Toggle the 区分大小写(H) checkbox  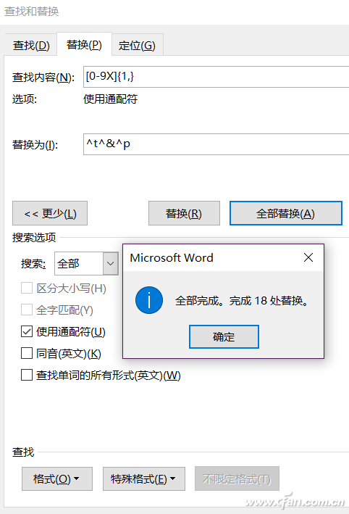point(27,288)
